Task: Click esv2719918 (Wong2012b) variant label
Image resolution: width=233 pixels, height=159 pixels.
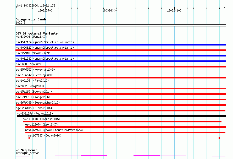Action: click(x=33, y=97)
